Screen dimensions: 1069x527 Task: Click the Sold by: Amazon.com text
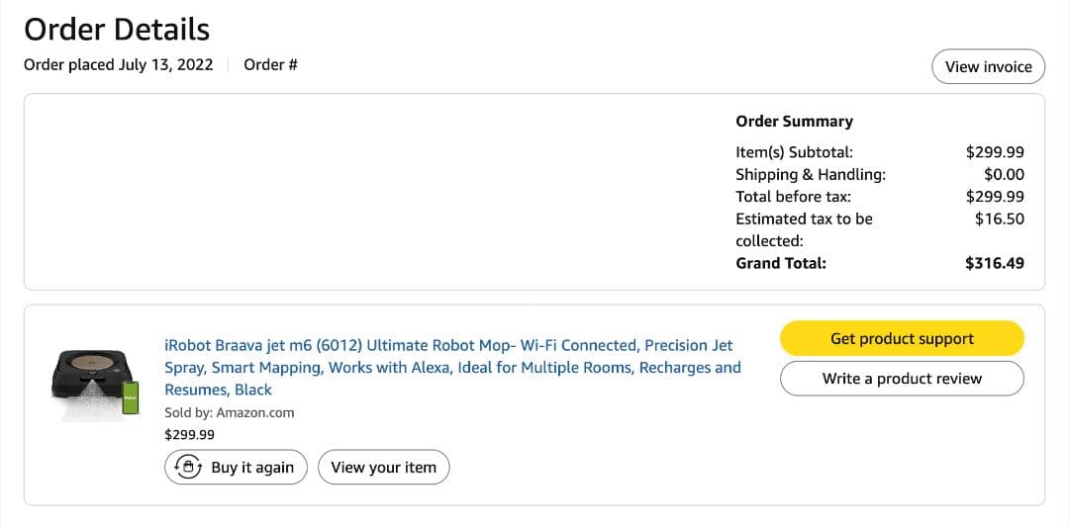pyautogui.click(x=229, y=412)
